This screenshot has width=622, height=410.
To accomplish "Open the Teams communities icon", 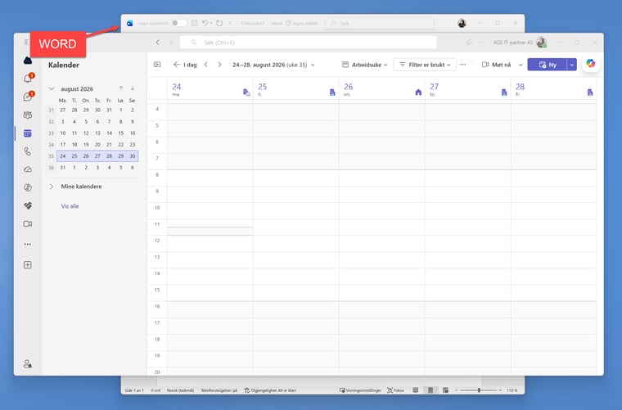I will [x=27, y=115].
